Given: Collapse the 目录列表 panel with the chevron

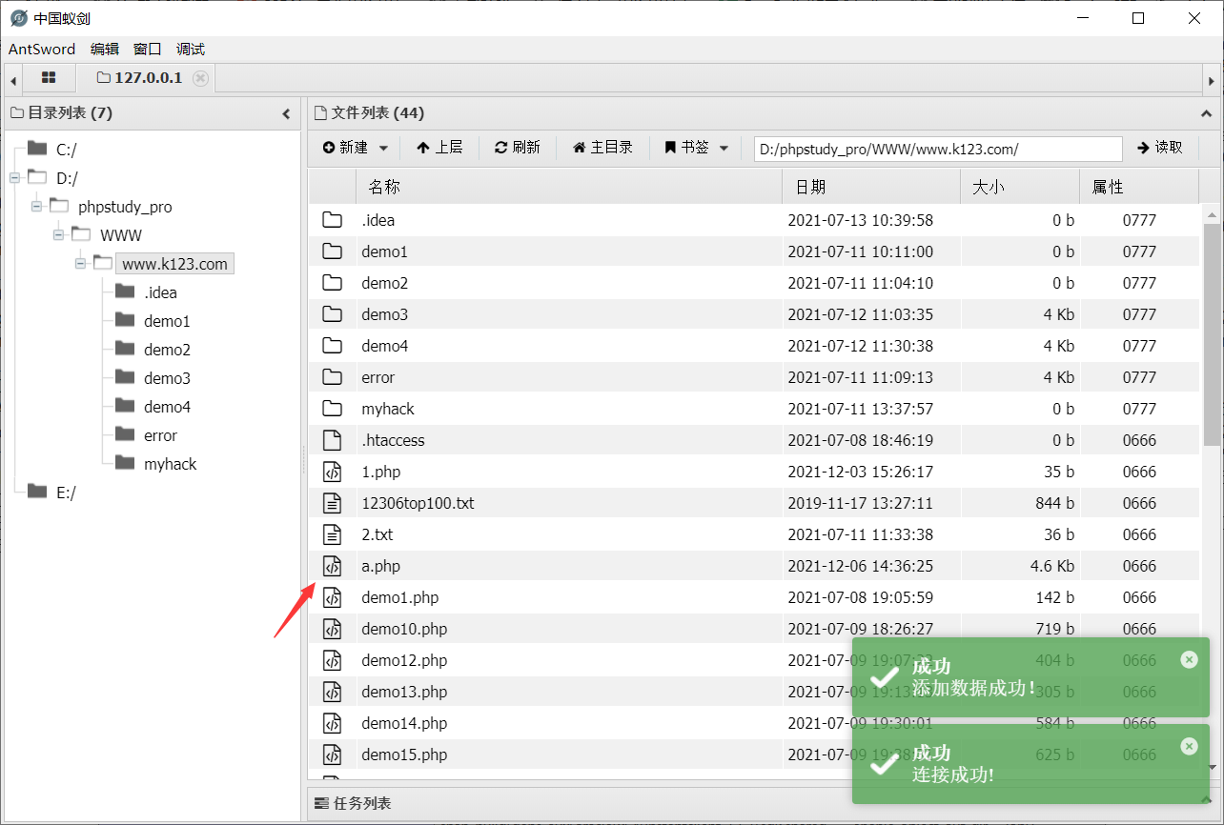Looking at the screenshot, I should (286, 113).
